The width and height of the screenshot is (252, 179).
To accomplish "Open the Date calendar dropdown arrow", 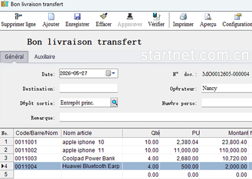I will [113, 73].
